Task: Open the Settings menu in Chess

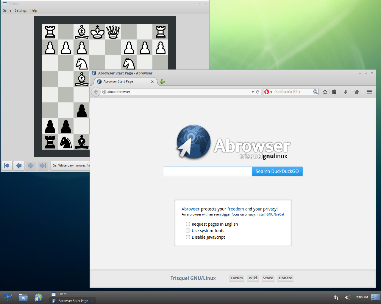Action: click(x=21, y=10)
